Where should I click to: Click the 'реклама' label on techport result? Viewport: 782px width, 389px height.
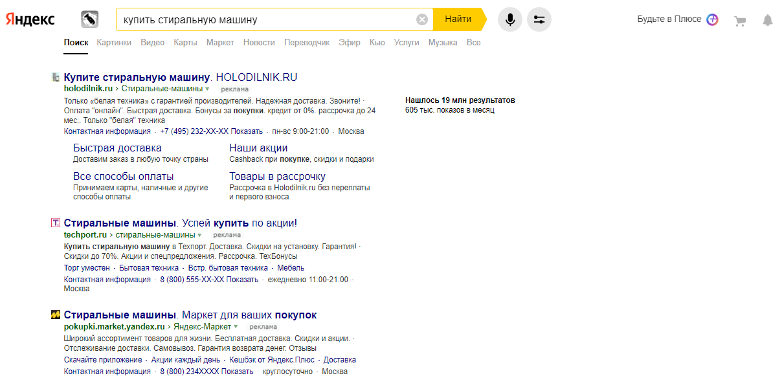[x=227, y=235]
